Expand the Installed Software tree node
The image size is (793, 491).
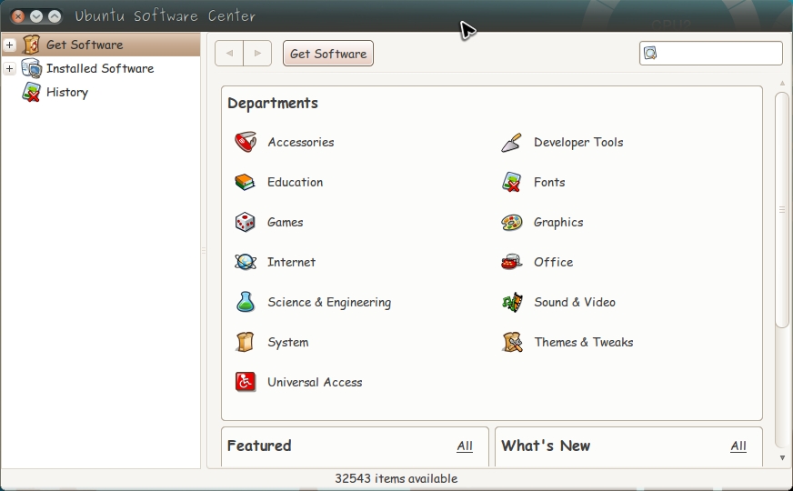pos(9,68)
